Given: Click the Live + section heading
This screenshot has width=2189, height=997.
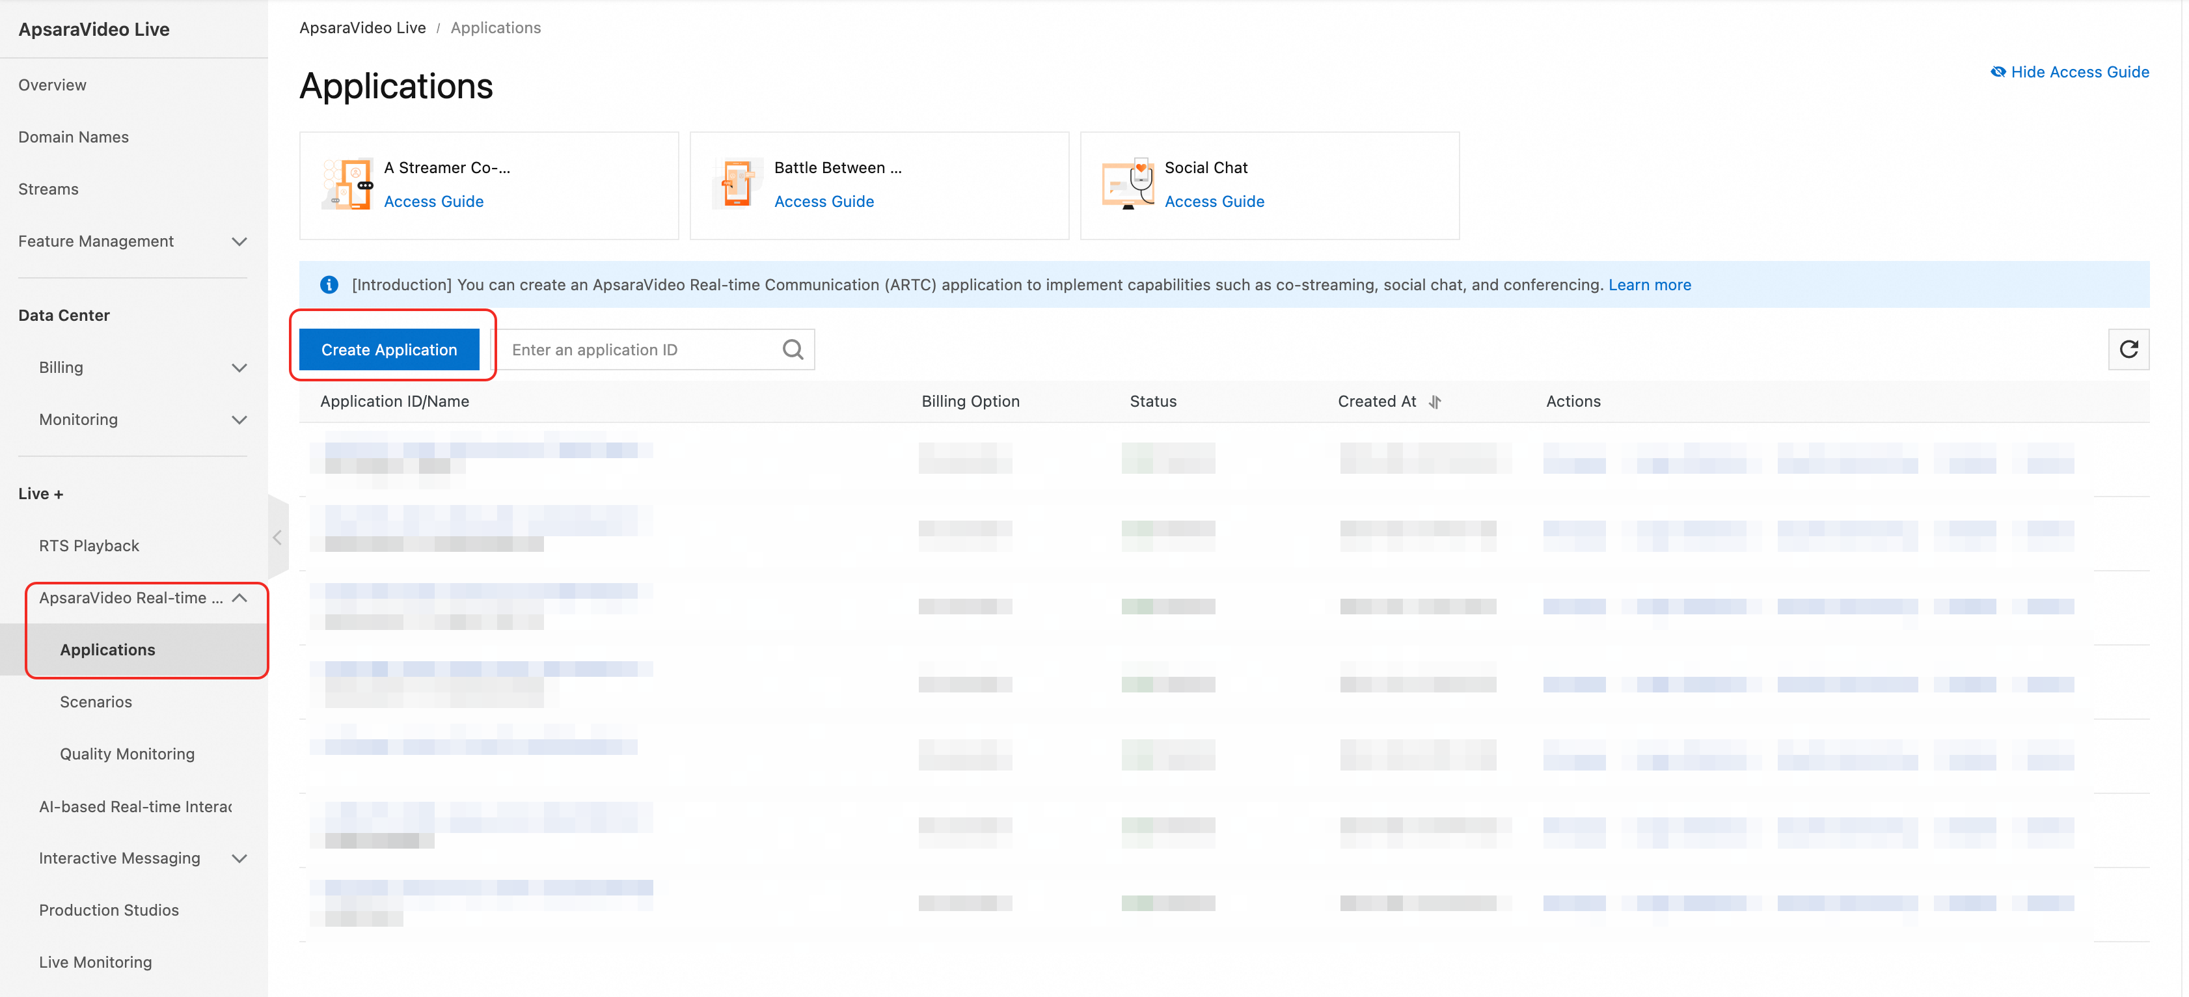Looking at the screenshot, I should pos(41,494).
